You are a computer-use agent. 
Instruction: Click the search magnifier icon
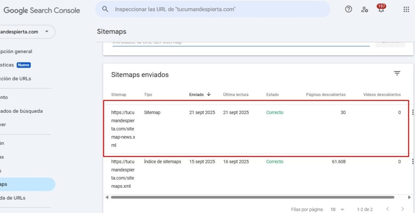click(x=105, y=9)
